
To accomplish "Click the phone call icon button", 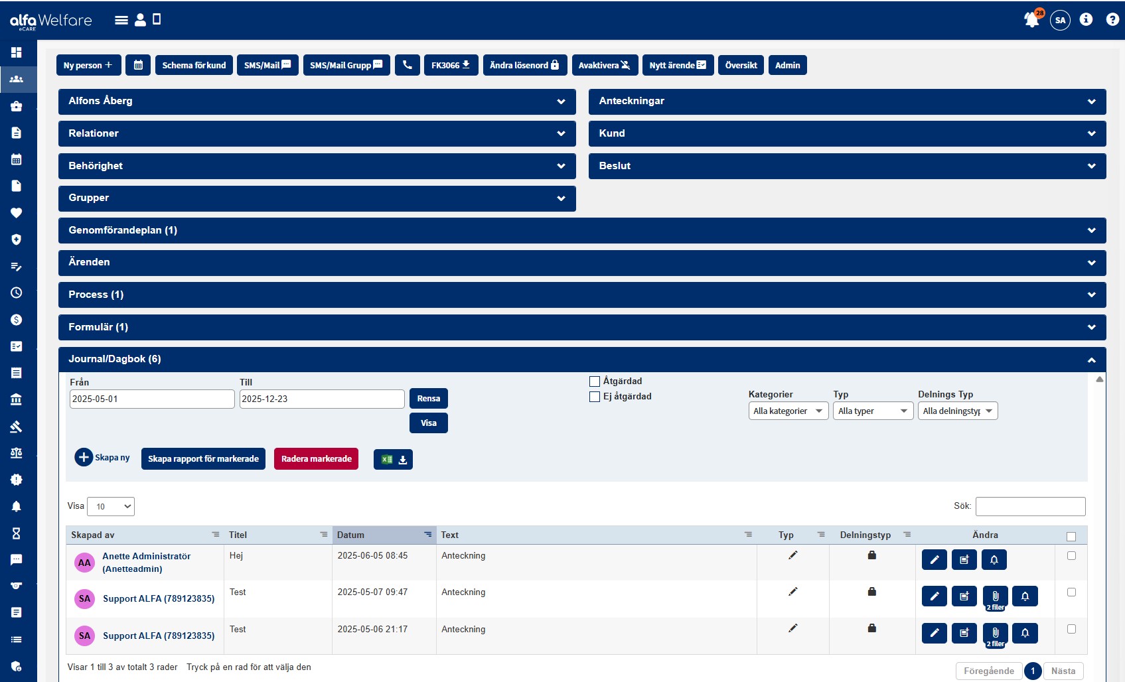I will click(407, 65).
